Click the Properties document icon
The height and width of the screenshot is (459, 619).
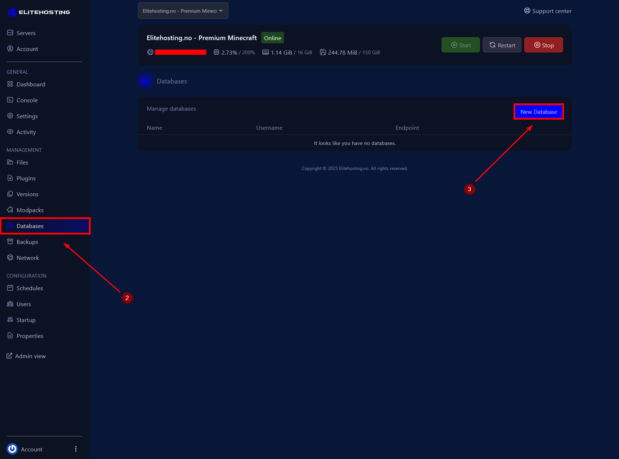point(10,335)
